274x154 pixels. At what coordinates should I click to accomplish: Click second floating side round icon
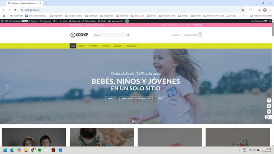[x=269, y=106]
